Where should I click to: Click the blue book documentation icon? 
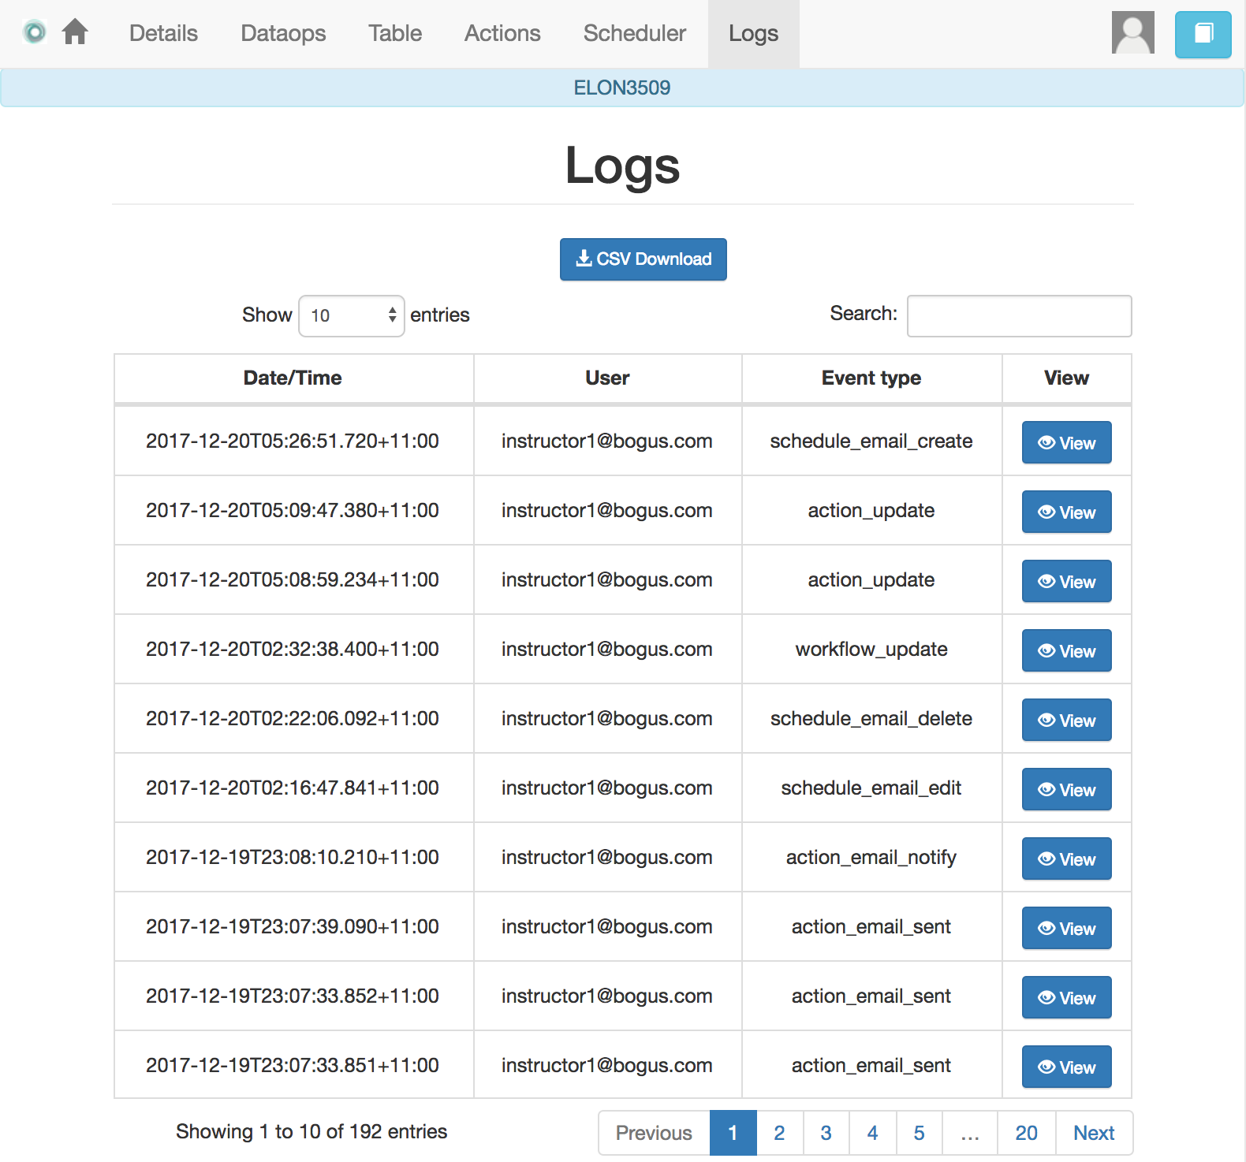pyautogui.click(x=1203, y=34)
